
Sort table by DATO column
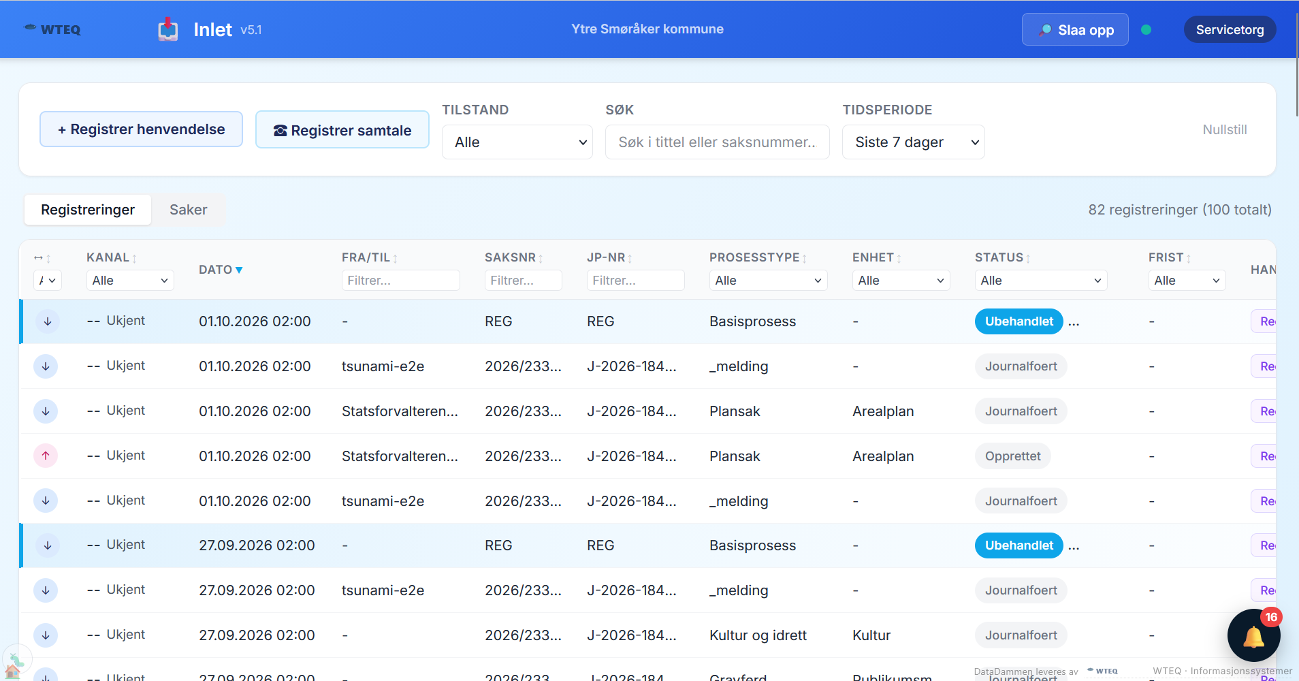tap(221, 270)
